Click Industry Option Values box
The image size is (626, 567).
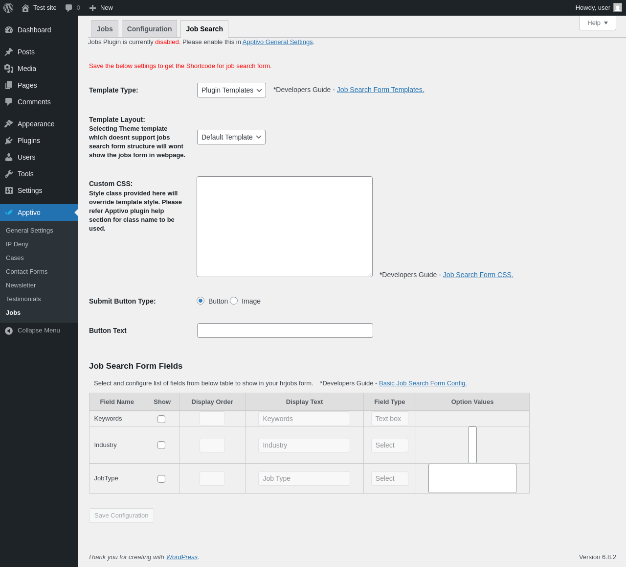[x=472, y=445]
